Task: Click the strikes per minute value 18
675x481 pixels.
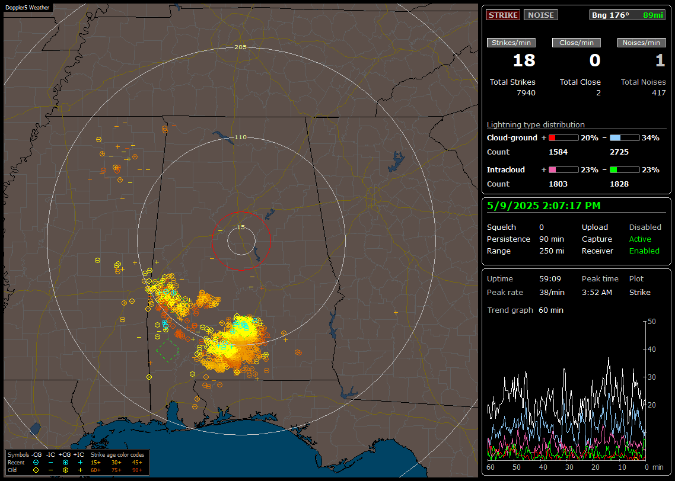Action: tap(524, 60)
